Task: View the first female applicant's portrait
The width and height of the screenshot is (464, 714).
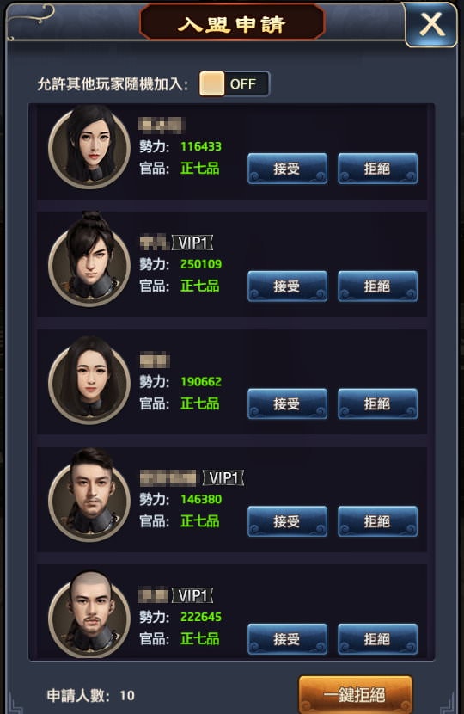Action: (89, 146)
